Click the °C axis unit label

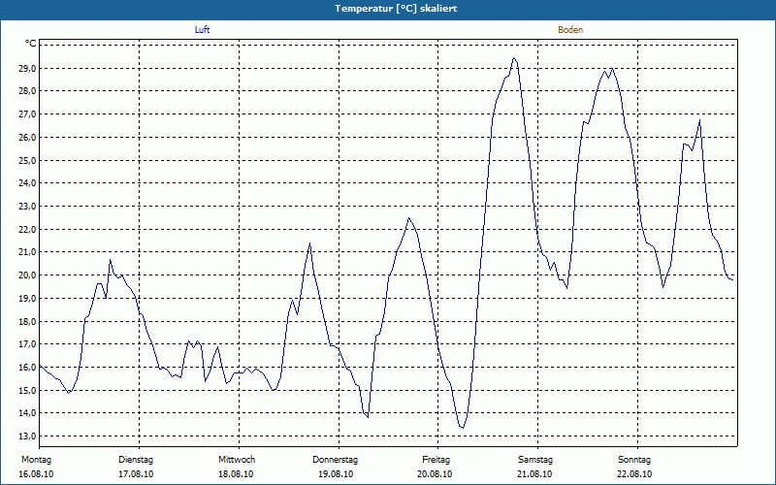click(x=31, y=44)
